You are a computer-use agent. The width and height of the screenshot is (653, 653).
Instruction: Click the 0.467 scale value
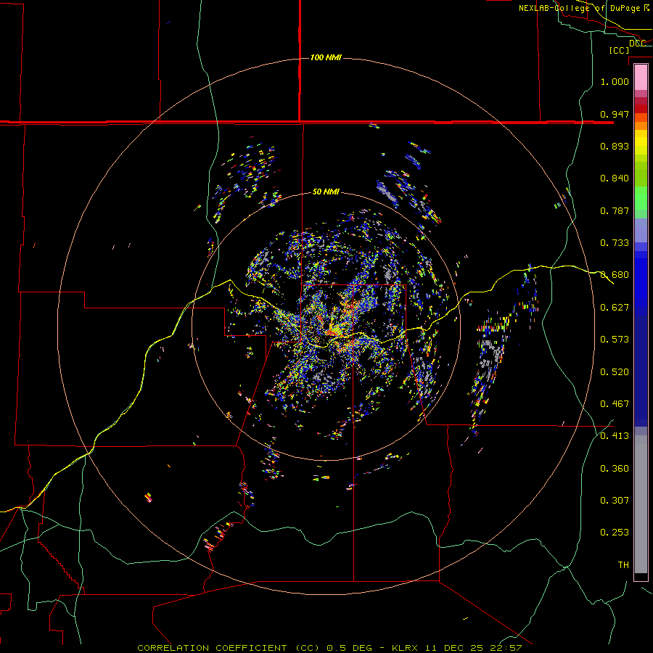615,404
